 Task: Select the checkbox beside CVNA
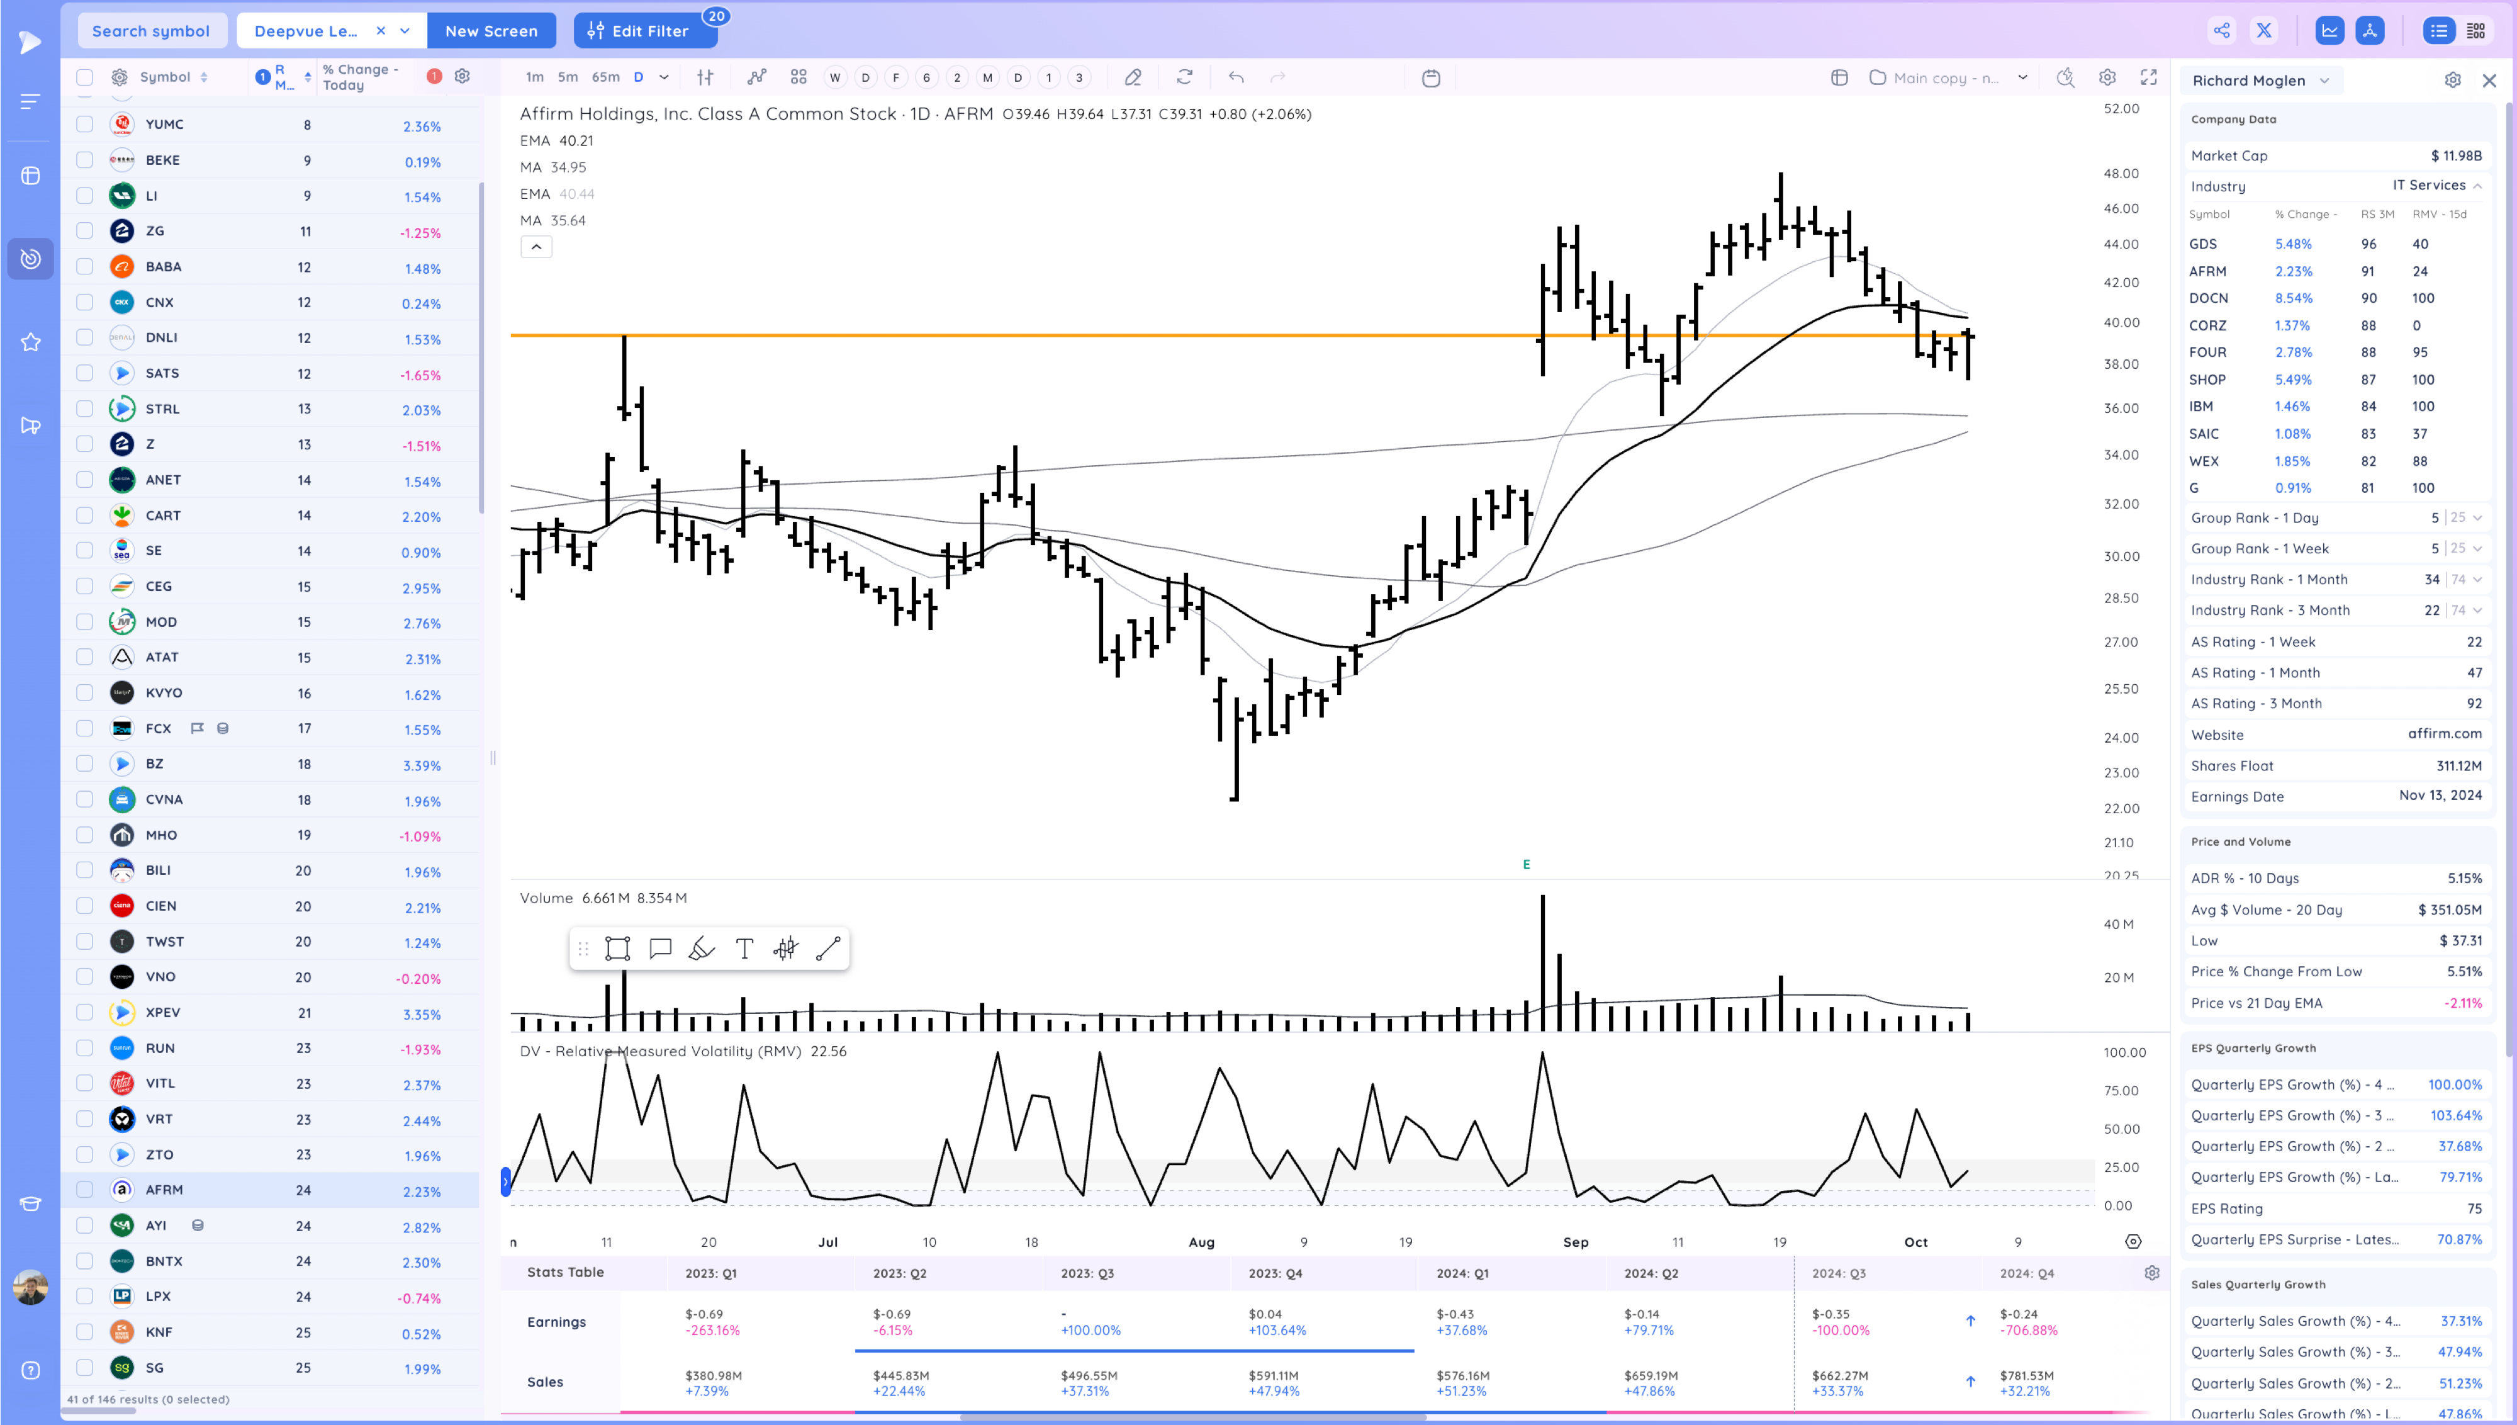[84, 799]
